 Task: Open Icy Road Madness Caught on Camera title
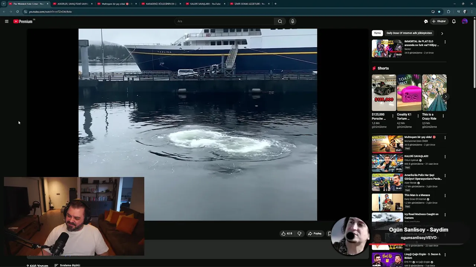click(x=421, y=216)
